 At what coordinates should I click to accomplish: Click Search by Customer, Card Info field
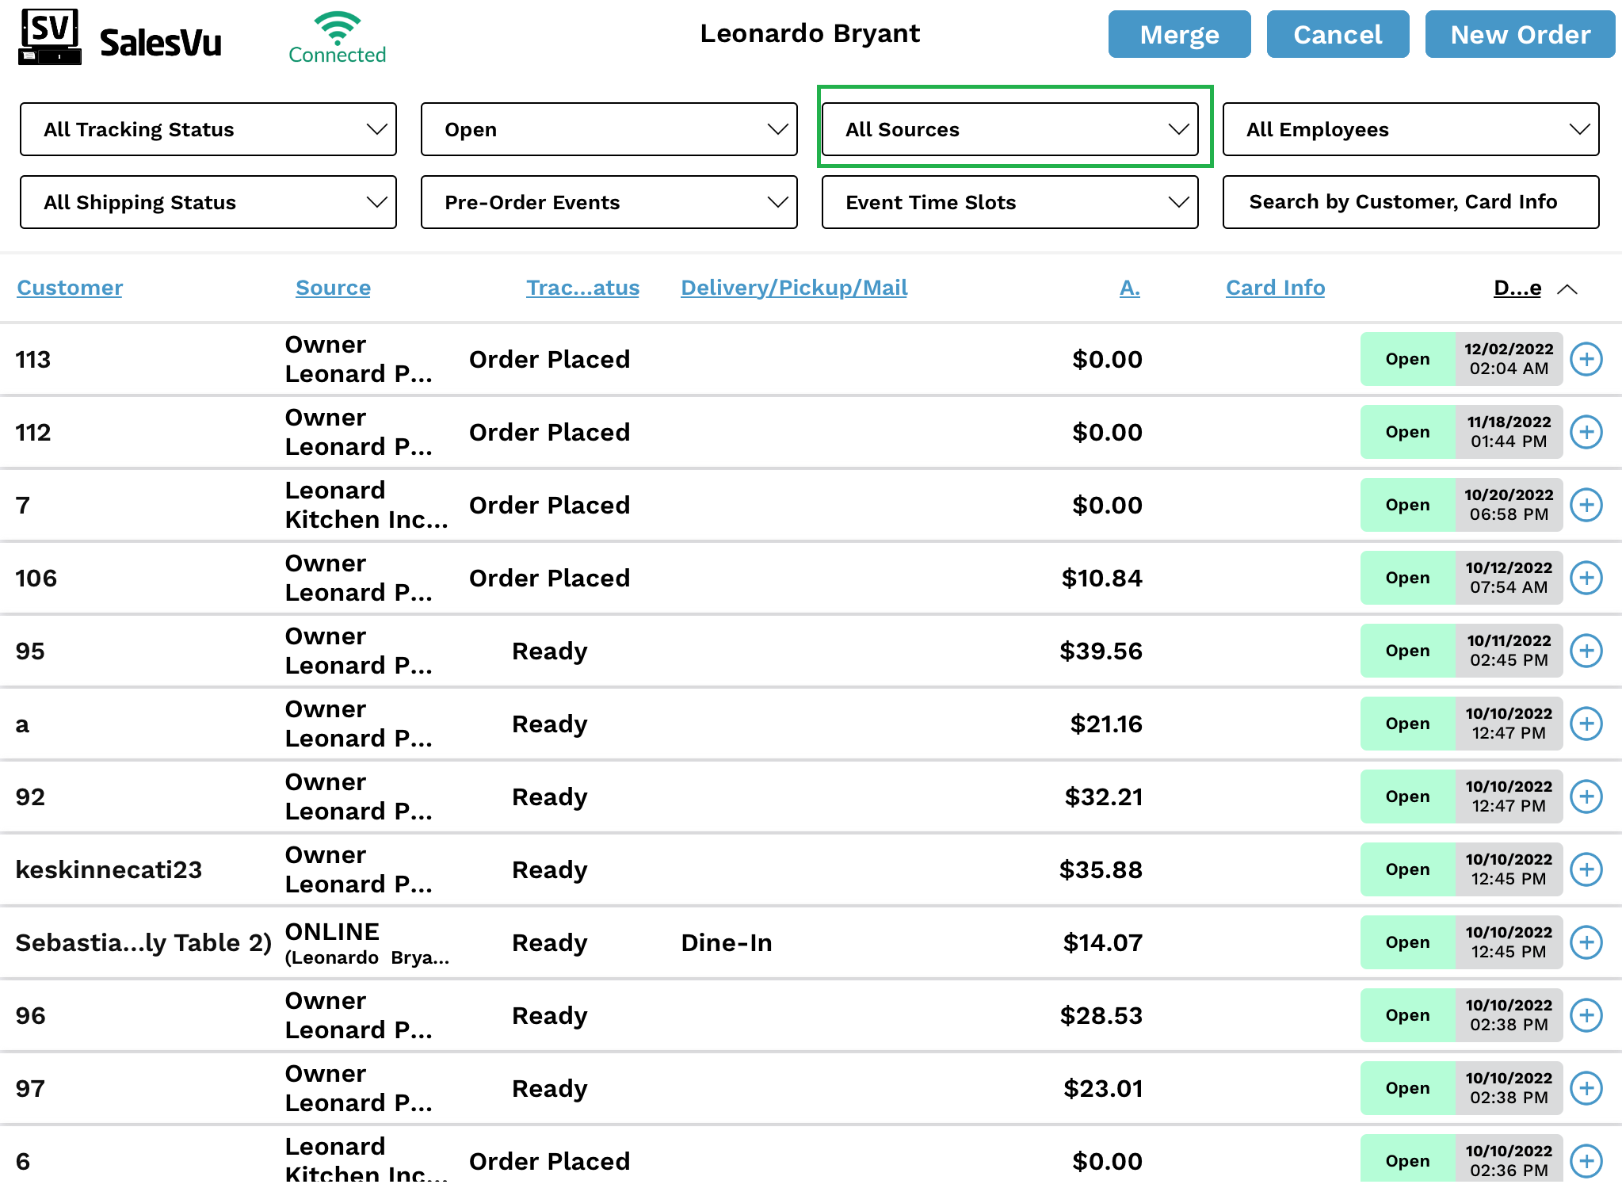[1410, 202]
